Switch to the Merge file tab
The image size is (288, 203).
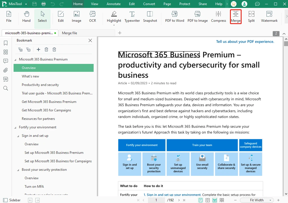point(69,33)
